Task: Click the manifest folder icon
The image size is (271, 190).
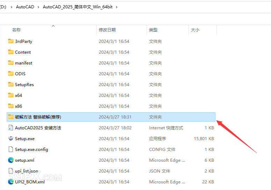Action: click(11, 63)
